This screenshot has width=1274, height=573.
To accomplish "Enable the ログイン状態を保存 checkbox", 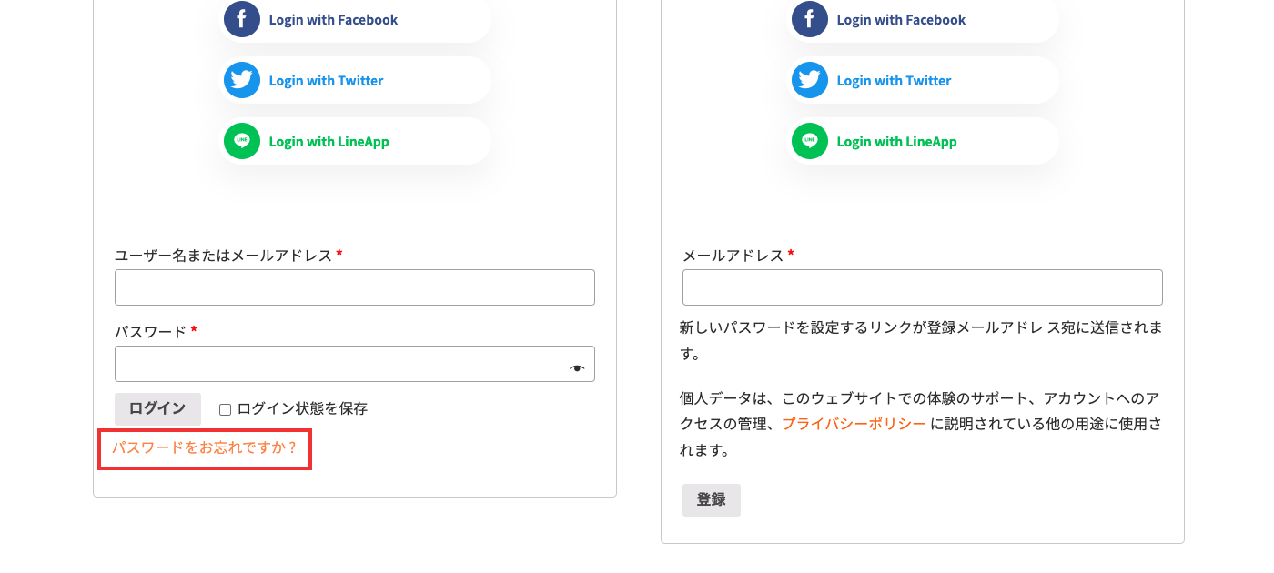I will pos(225,409).
